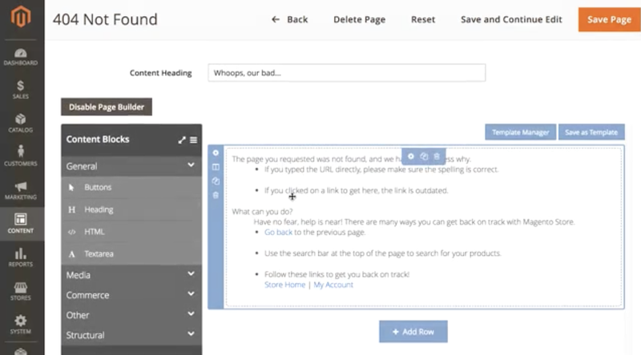This screenshot has width=641, height=355.
Task: Expand Content Blocks panel to fullscreen
Action: [182, 140]
